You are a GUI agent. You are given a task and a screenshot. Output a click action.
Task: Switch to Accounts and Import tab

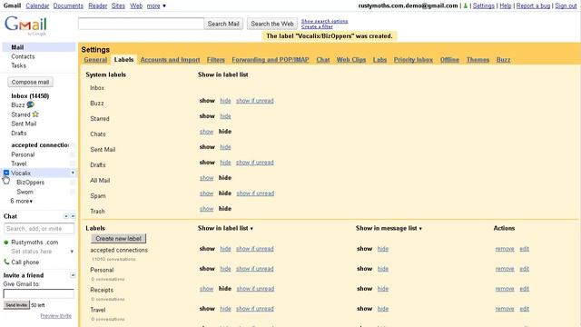point(170,60)
